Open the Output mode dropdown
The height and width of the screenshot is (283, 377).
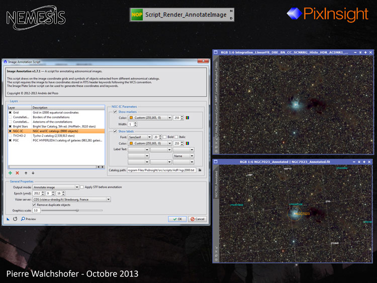(55, 187)
